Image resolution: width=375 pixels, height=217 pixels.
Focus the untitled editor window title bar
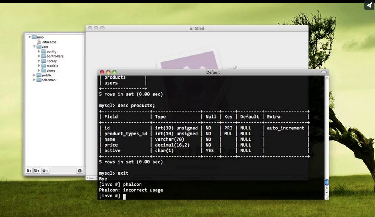point(197,28)
